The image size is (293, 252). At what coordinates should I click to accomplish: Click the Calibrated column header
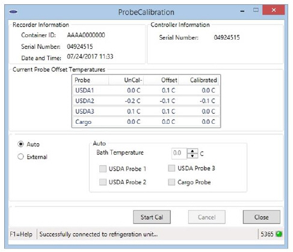pos(199,80)
